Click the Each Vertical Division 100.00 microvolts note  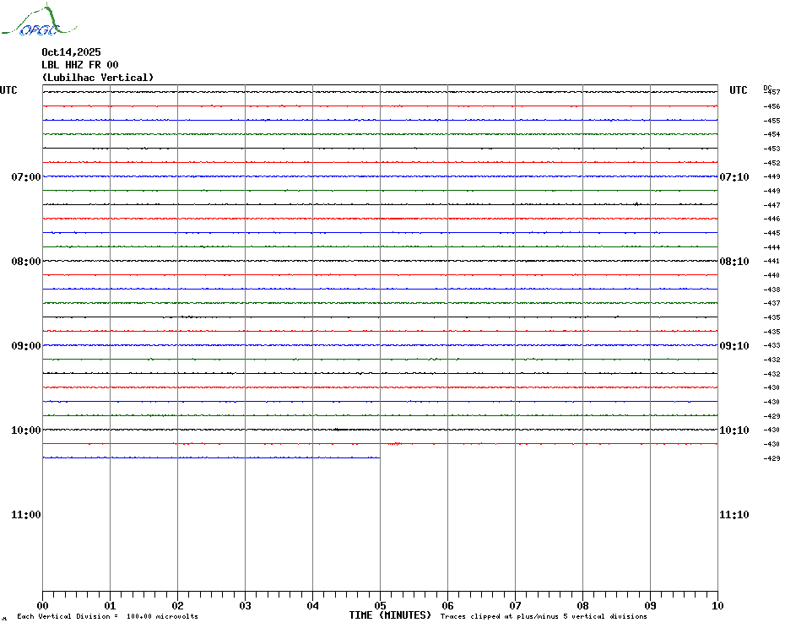tap(108, 616)
